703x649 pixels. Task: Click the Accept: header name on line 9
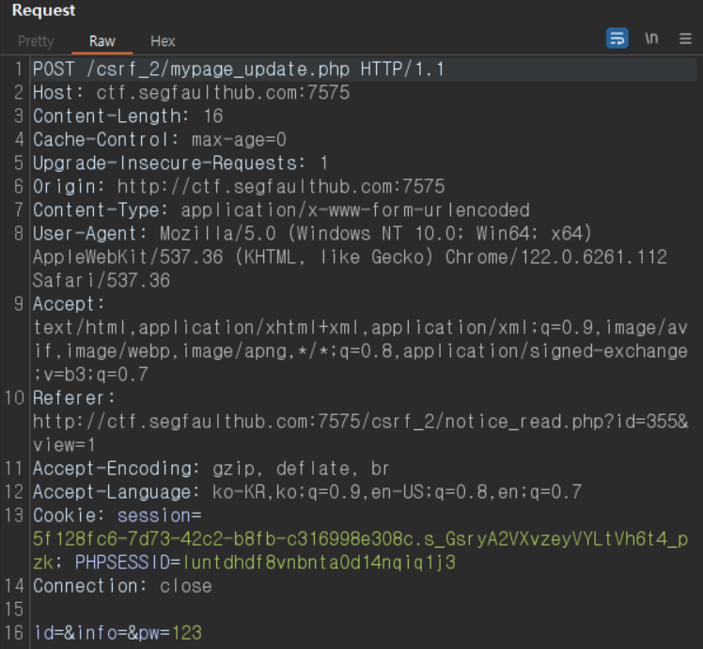pos(69,304)
